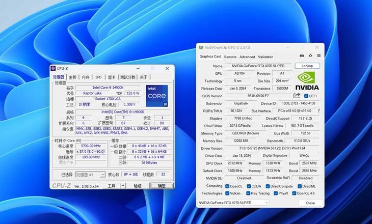Viewport: 372px width, 224px height.
Task: Click the 1.308 V core voltage value
Action: tap(129, 104)
